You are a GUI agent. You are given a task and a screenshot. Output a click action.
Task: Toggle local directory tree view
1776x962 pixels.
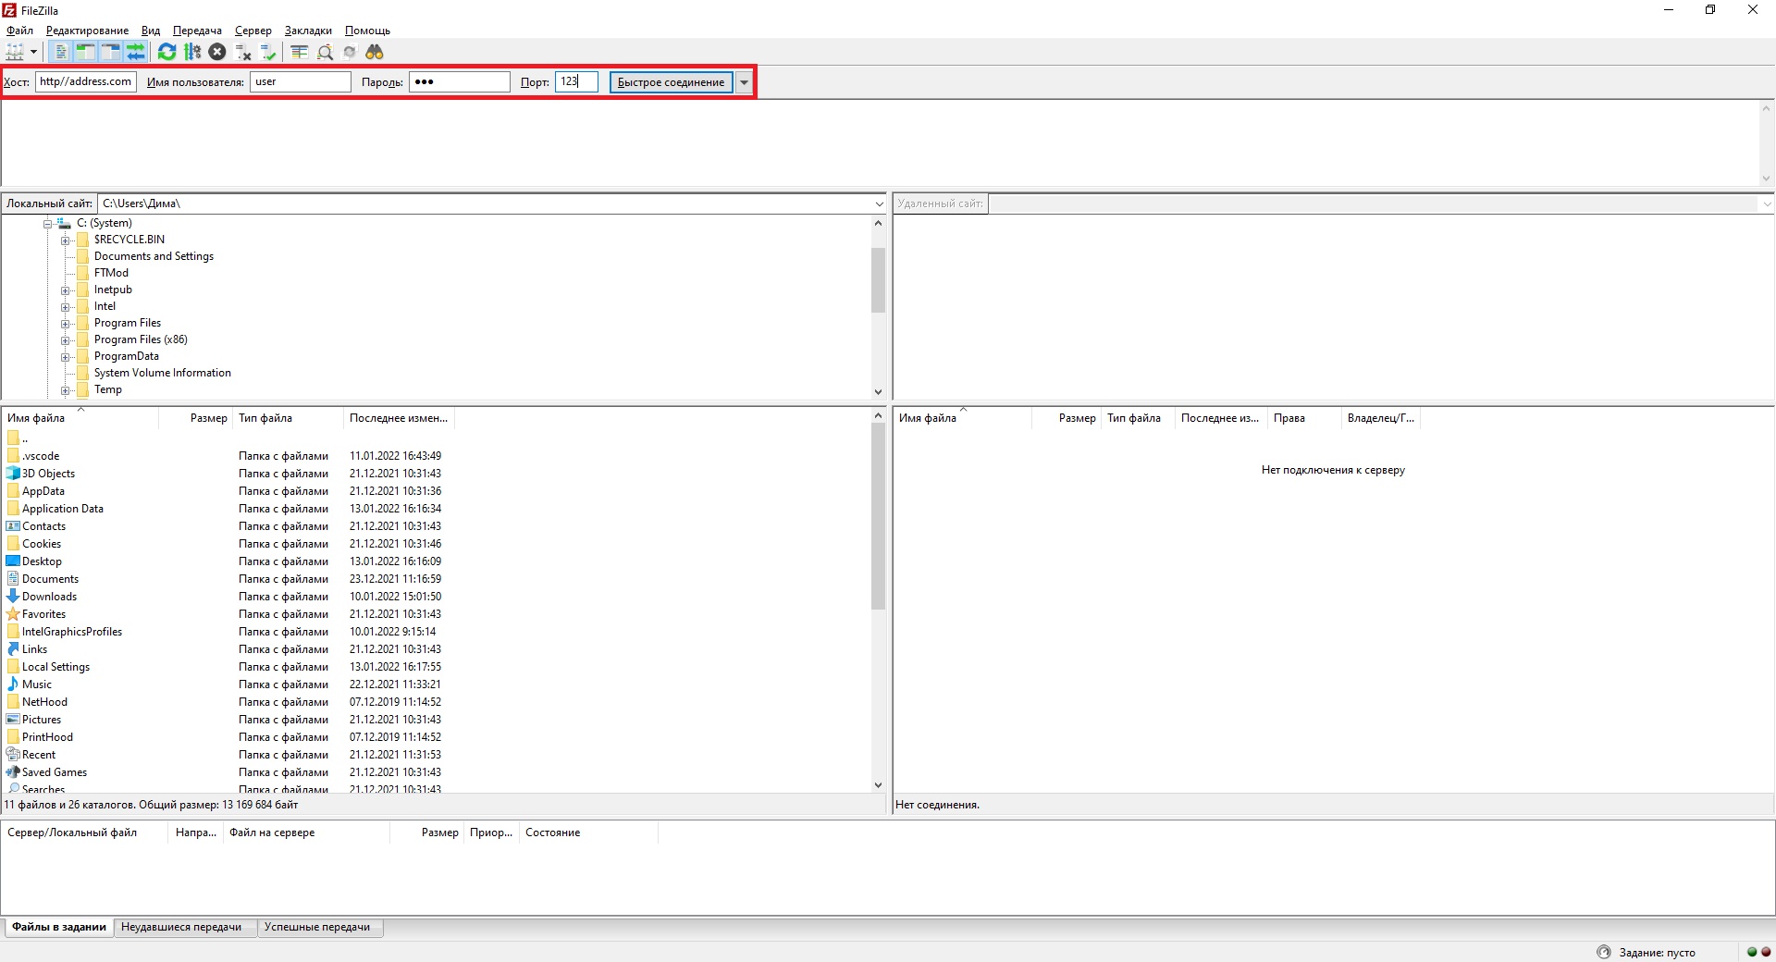click(x=85, y=52)
